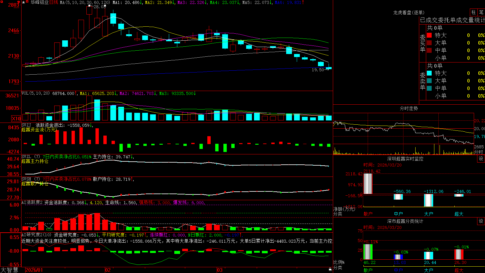Click the MA(5,10,20,30,60,120) indicator parameters
This screenshot has height=273, width=485.
pyautogui.click(x=85, y=2)
